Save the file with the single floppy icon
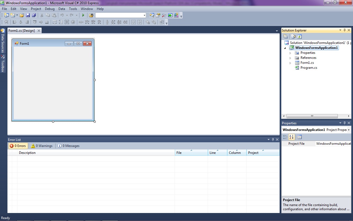This screenshot has height=221, width=353. pyautogui.click(x=28, y=15)
